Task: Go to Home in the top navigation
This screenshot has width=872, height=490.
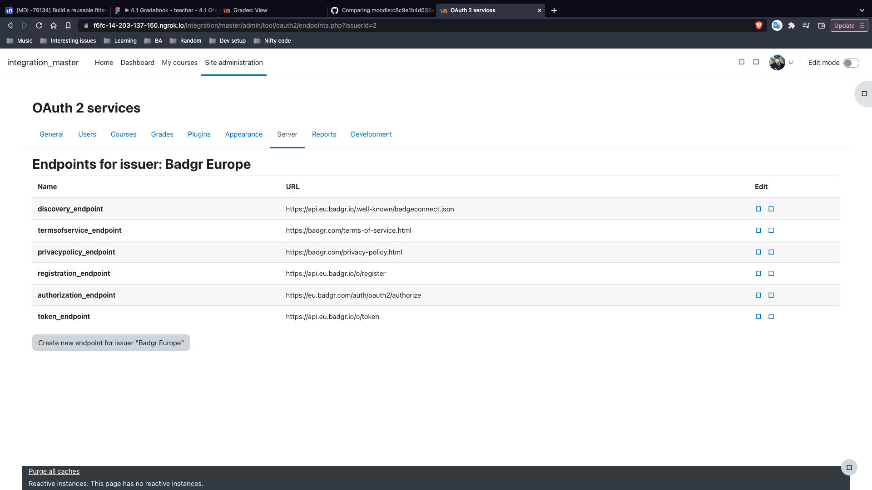Action: click(x=104, y=63)
